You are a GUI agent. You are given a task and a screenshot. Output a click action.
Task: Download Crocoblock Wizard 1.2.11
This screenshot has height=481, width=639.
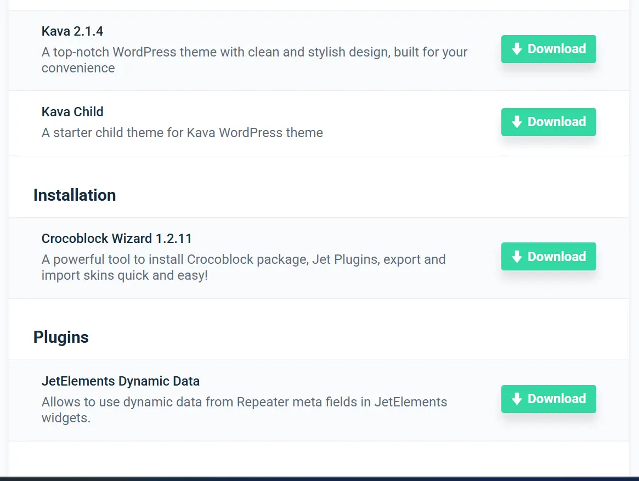(x=548, y=257)
